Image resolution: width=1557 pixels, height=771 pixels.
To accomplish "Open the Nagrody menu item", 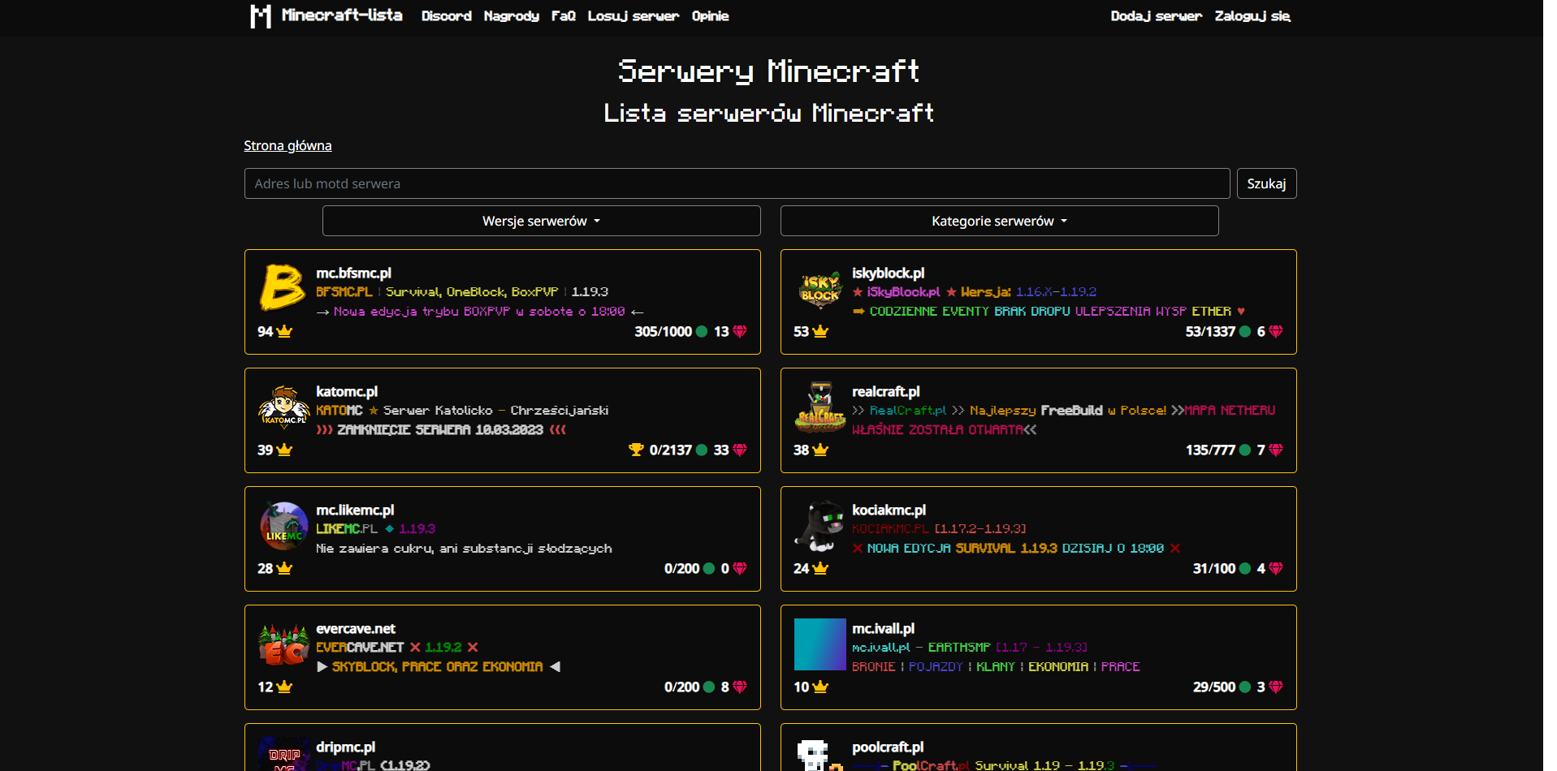I will (511, 16).
